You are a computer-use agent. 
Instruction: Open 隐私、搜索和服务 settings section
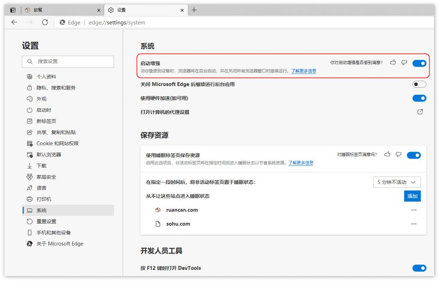tap(56, 88)
